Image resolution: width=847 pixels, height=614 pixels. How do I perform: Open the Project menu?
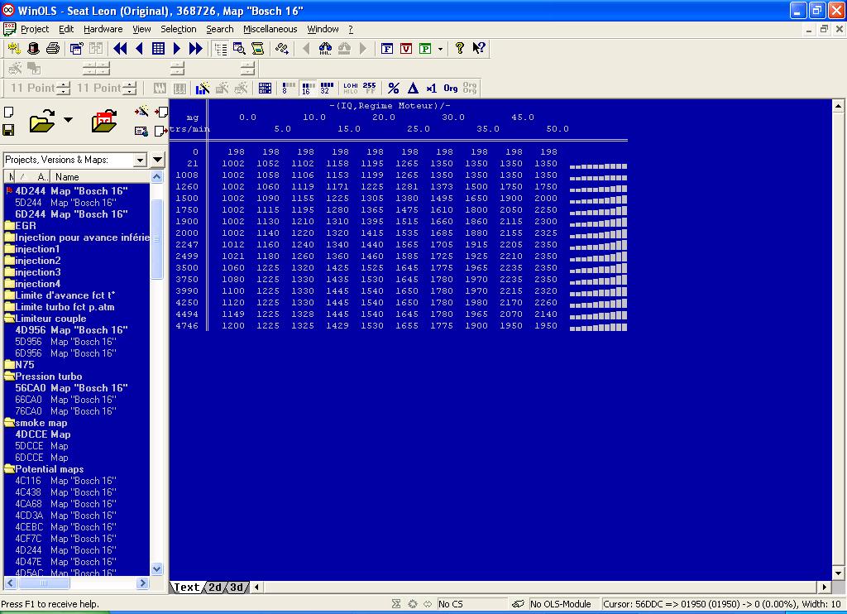tap(35, 29)
